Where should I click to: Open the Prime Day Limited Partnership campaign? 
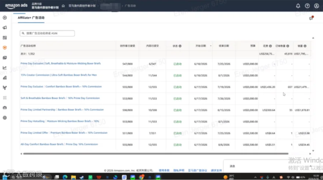coord(62,110)
